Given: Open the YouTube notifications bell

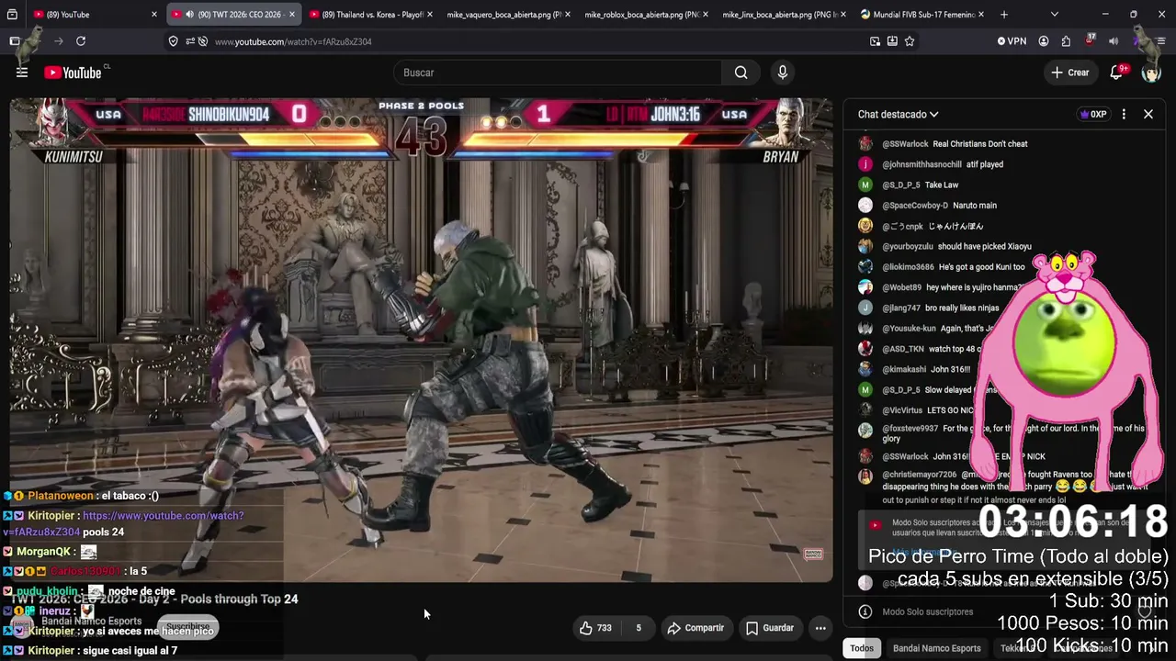Looking at the screenshot, I should (1117, 73).
